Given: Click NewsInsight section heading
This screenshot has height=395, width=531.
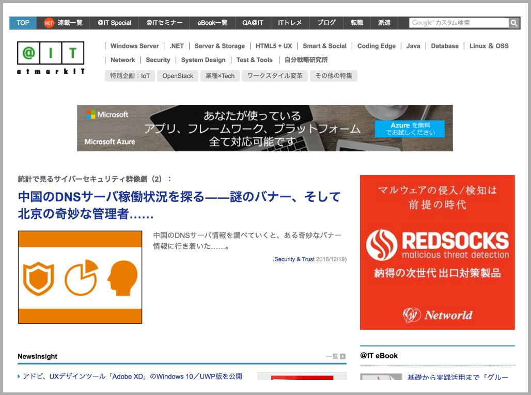Looking at the screenshot, I should [x=38, y=356].
